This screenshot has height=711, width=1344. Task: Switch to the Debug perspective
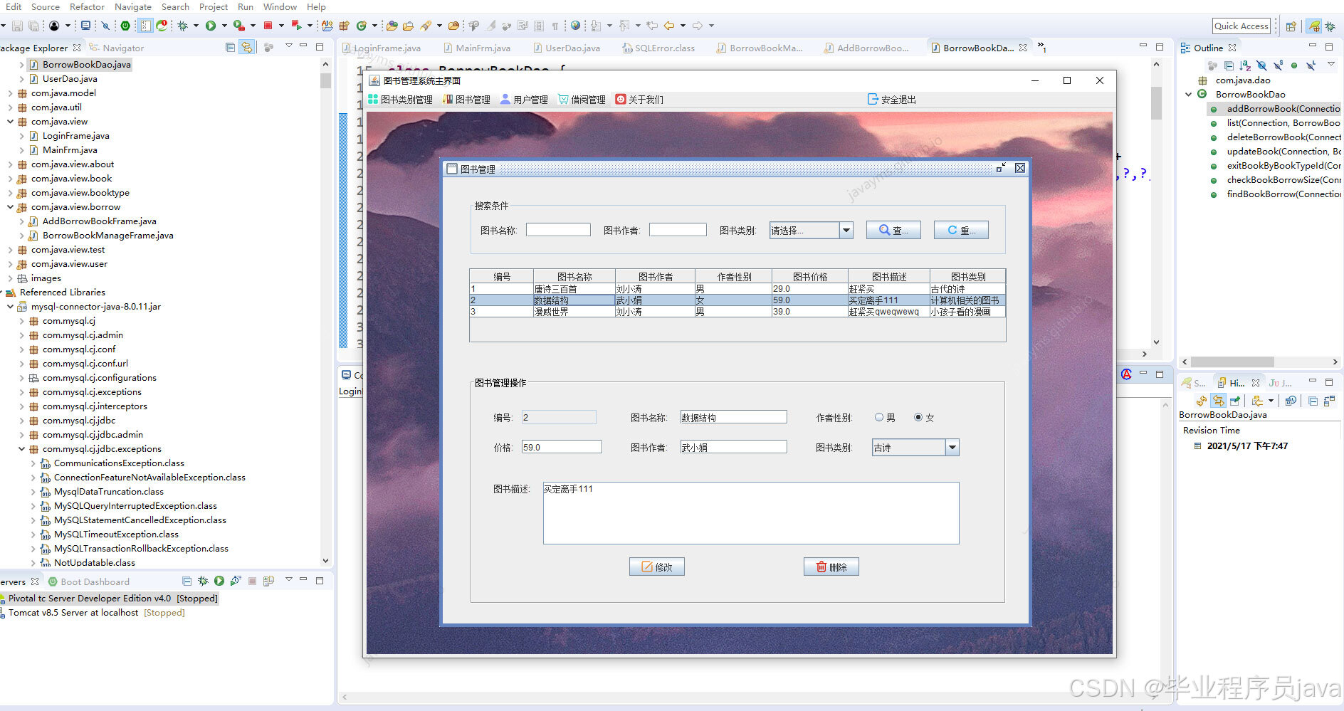click(1330, 26)
